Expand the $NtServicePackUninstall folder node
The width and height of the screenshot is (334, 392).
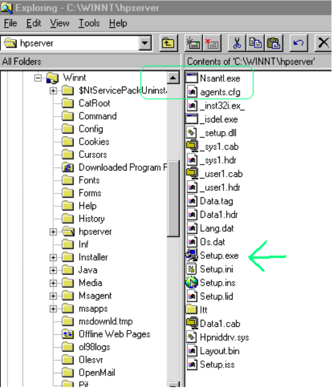point(53,91)
